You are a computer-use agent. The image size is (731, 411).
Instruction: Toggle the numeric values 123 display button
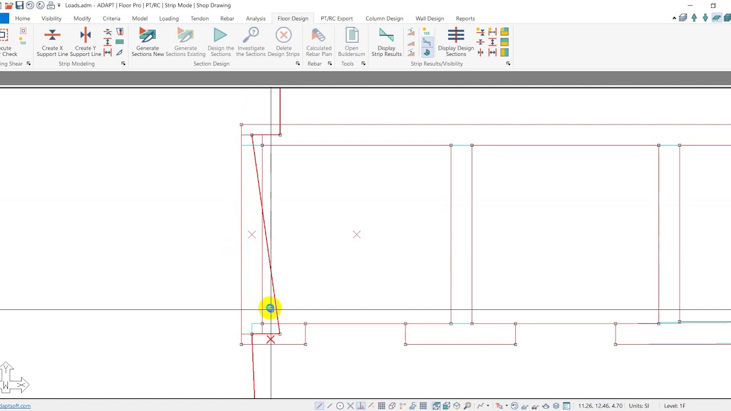427,32
